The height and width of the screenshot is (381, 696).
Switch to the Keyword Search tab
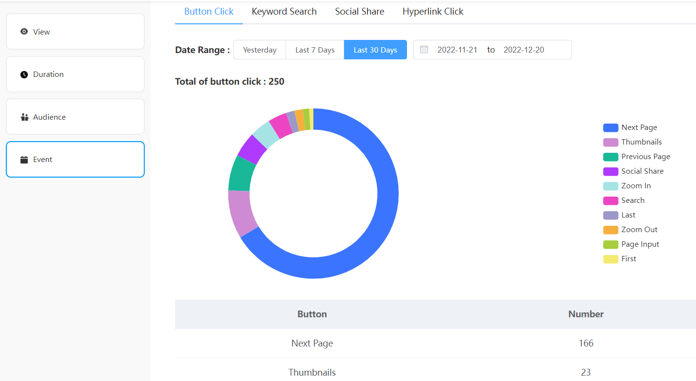284,11
